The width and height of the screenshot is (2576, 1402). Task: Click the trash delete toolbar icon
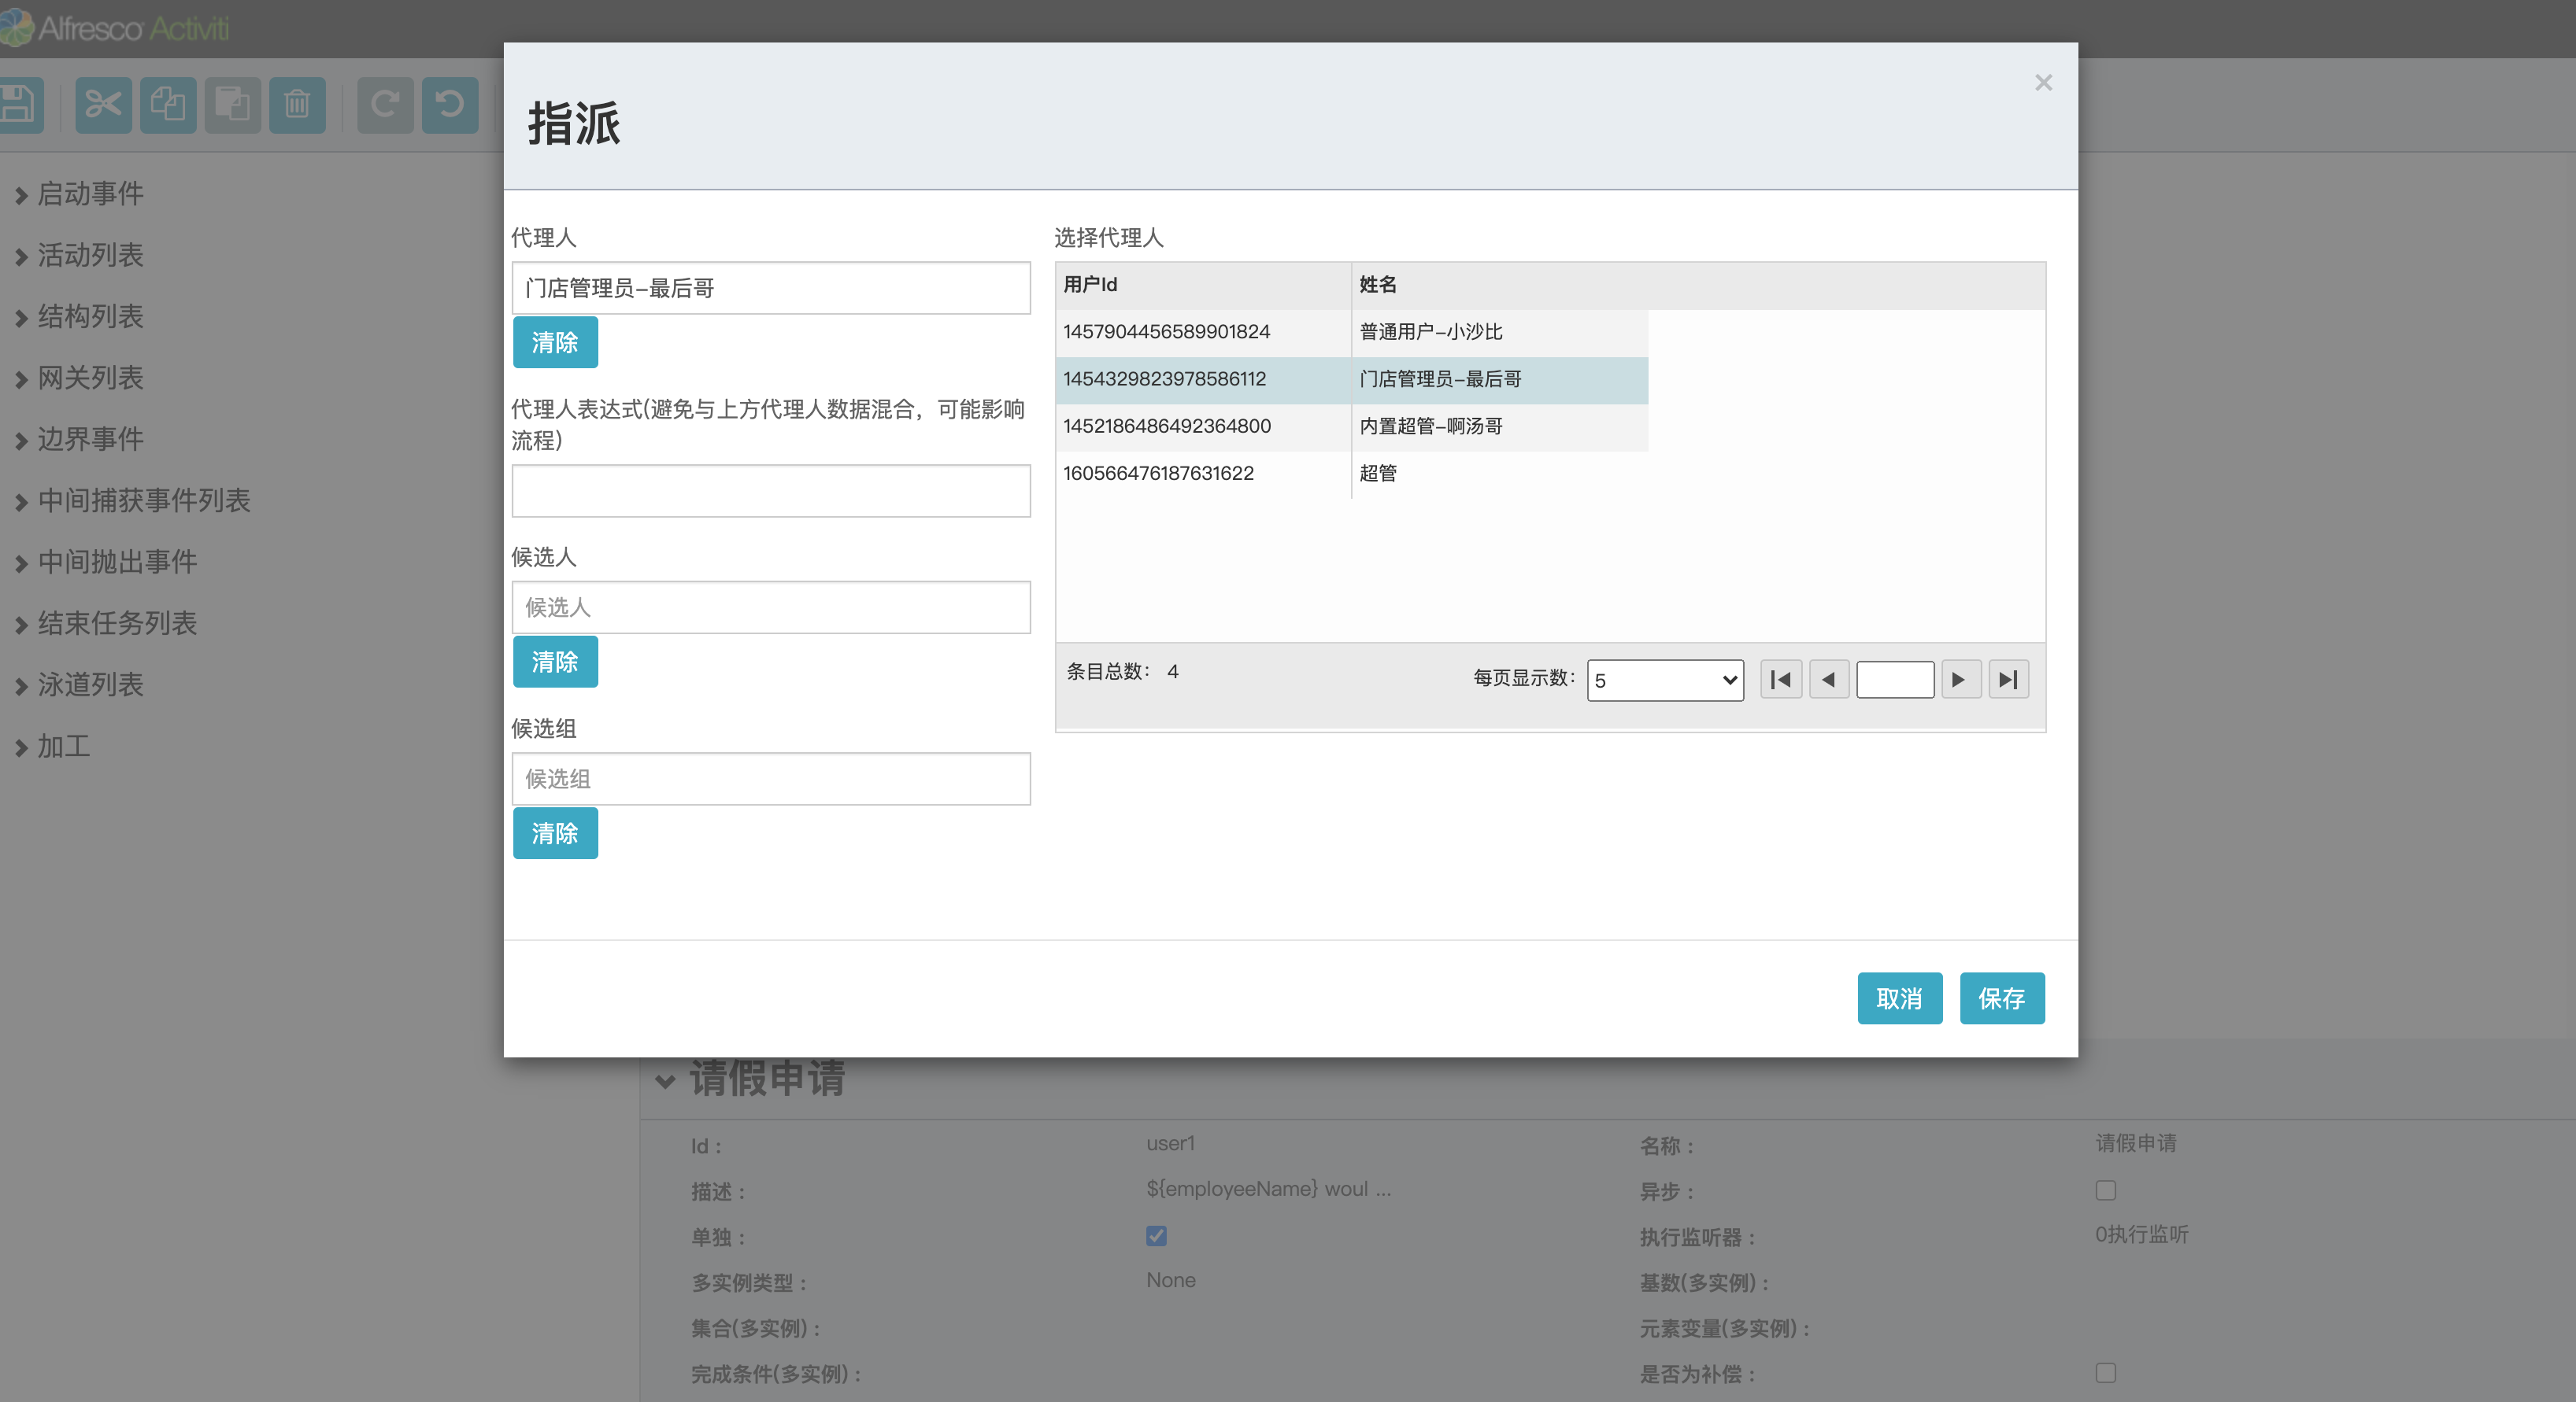pyautogui.click(x=297, y=105)
